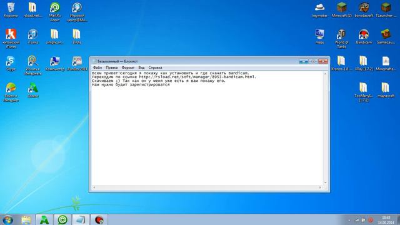
Task: Select the Компьютер desktop shortcut
Action: coord(55,63)
